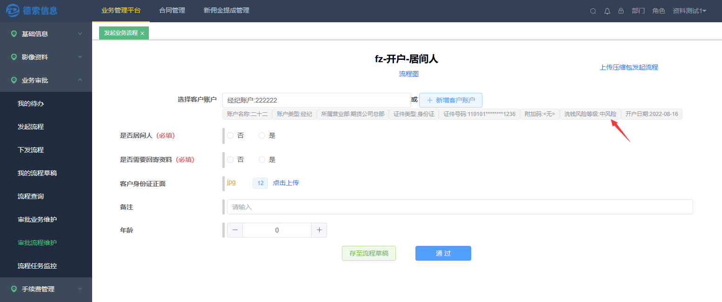Open the notification bell icon

(607, 11)
